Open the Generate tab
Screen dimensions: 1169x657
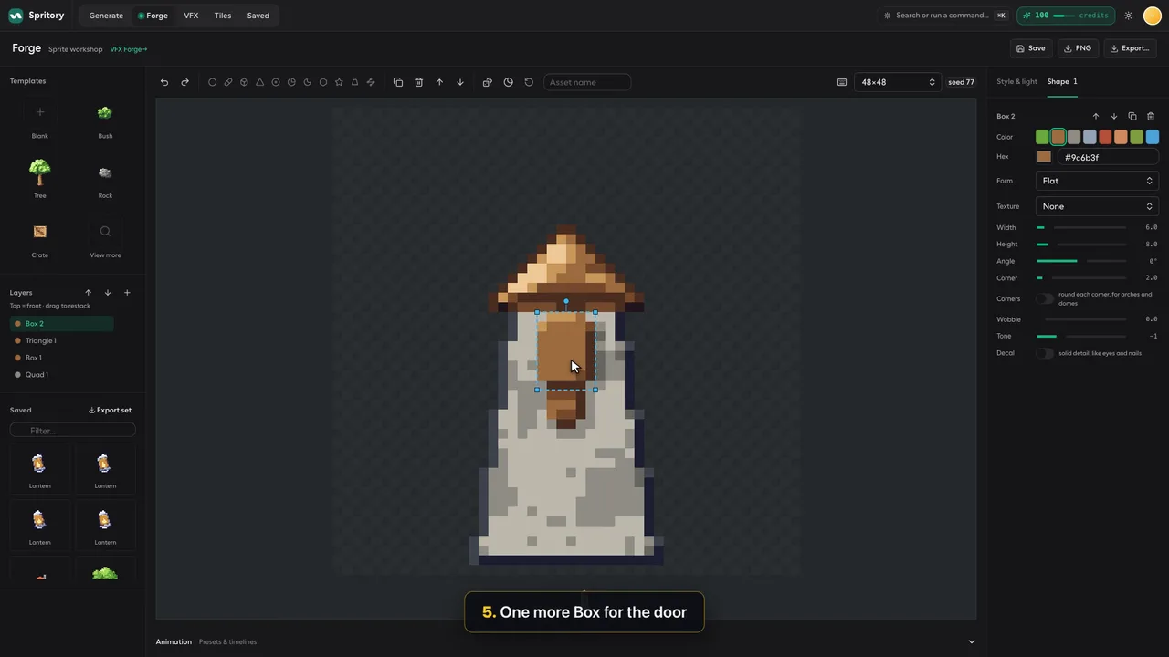106,16
